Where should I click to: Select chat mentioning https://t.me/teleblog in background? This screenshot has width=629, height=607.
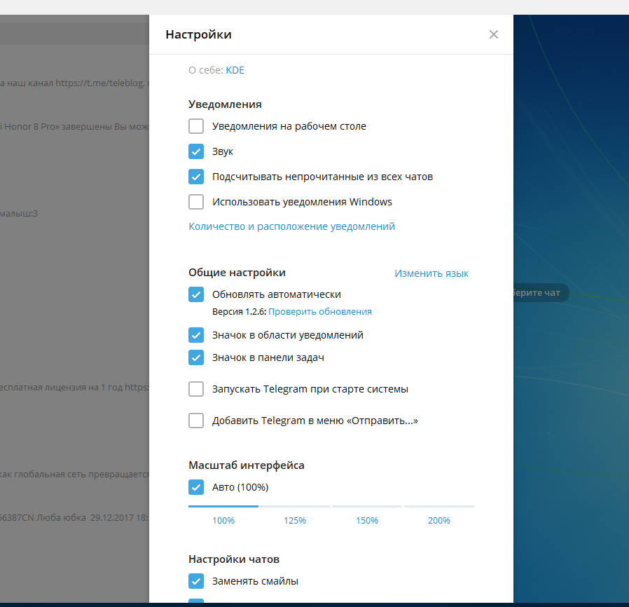point(74,83)
